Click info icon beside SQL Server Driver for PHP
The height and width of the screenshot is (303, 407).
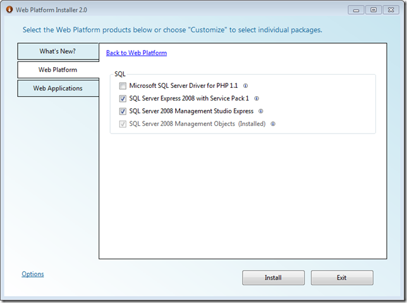[245, 86]
